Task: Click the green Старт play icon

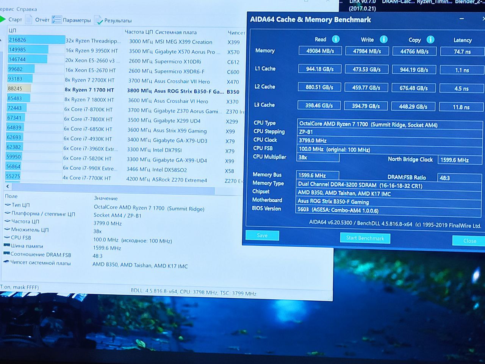Action: (x=3, y=19)
